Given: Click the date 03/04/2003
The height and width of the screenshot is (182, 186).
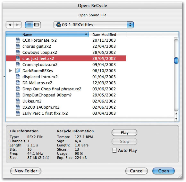Looking at the screenshot, I should tap(104, 113).
